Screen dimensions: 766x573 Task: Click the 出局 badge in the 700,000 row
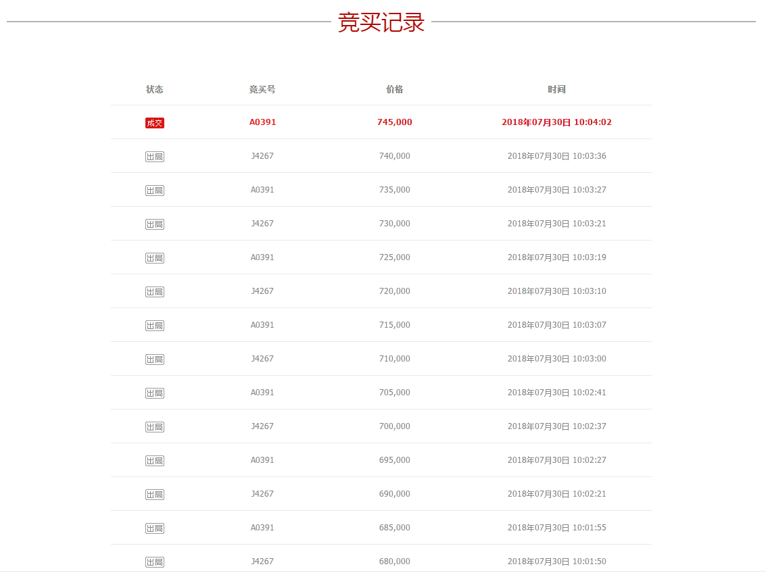154,427
